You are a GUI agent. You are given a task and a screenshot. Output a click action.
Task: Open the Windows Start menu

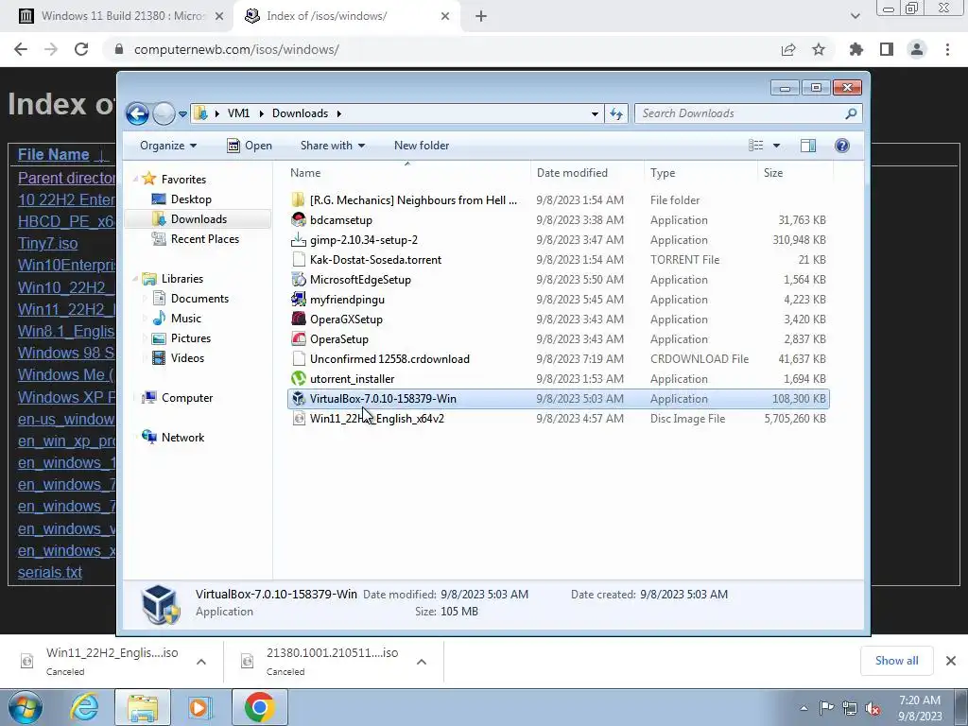pyautogui.click(x=26, y=707)
